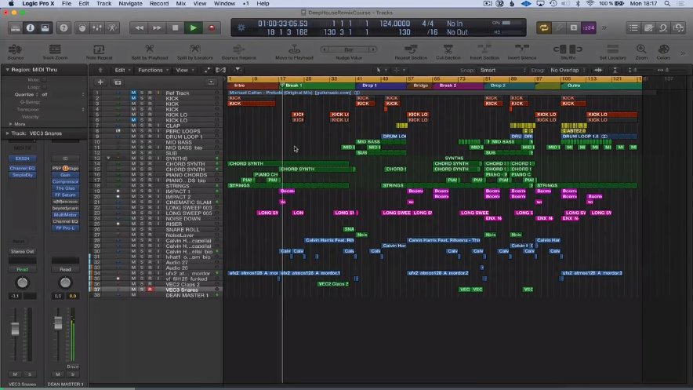Open the Mixer sliders icon
Viewport: 693px width, 390px height.
pyautogui.click(x=97, y=28)
